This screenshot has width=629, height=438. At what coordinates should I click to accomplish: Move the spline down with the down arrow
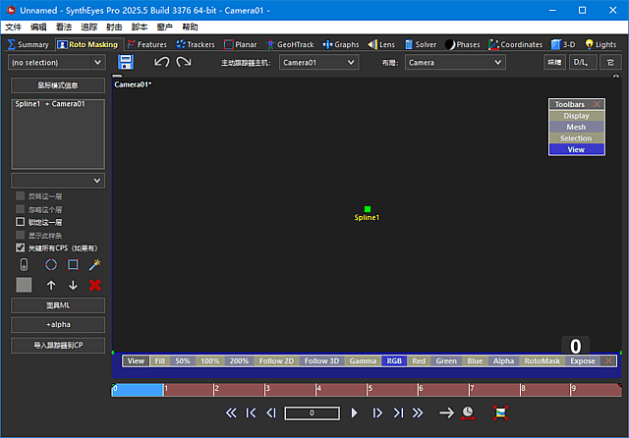click(x=73, y=285)
